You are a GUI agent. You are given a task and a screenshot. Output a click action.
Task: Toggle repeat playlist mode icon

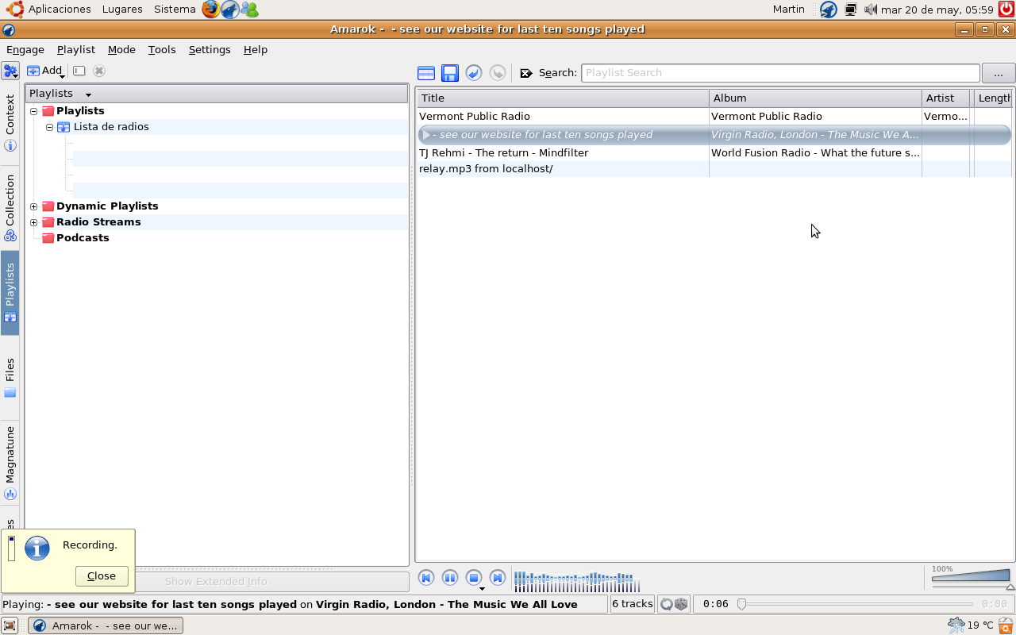click(x=667, y=604)
